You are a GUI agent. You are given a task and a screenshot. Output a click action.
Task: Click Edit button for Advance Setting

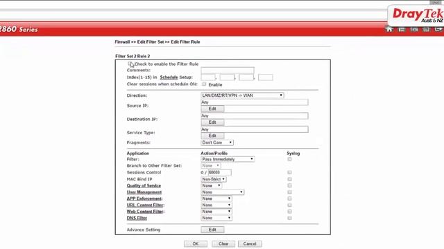tap(212, 230)
